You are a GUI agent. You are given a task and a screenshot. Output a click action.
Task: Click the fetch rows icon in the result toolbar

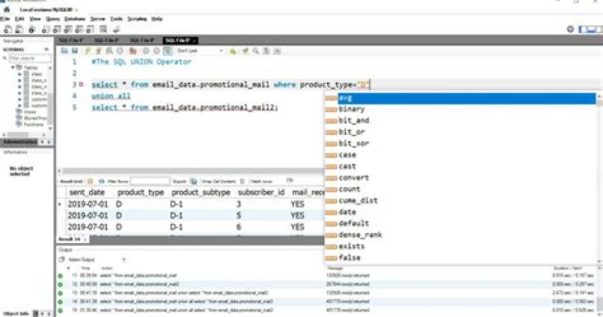[x=289, y=180]
